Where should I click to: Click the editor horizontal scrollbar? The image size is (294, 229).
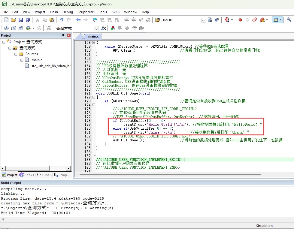[x=170, y=175]
